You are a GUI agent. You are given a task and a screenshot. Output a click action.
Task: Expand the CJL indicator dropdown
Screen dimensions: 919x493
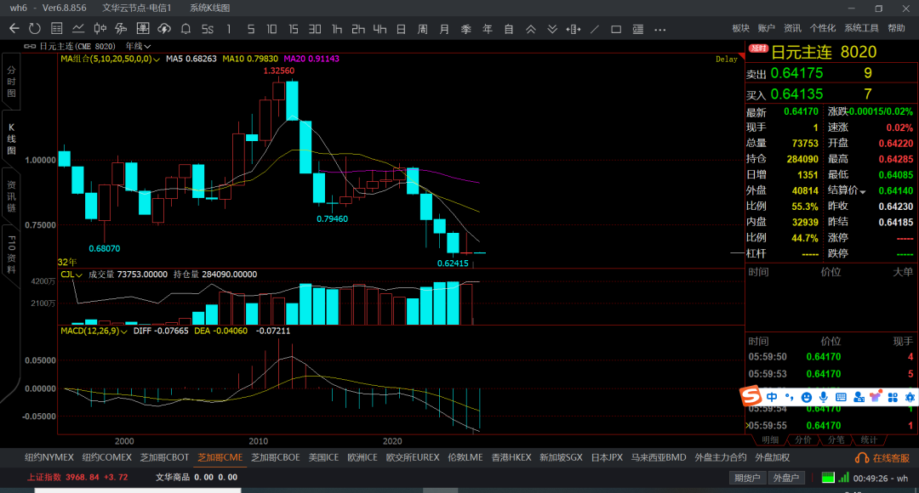click(x=79, y=275)
